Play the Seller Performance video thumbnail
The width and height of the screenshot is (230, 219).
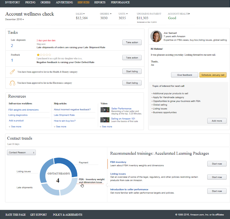tap(105, 110)
